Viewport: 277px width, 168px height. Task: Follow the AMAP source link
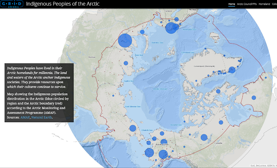pos(25,117)
